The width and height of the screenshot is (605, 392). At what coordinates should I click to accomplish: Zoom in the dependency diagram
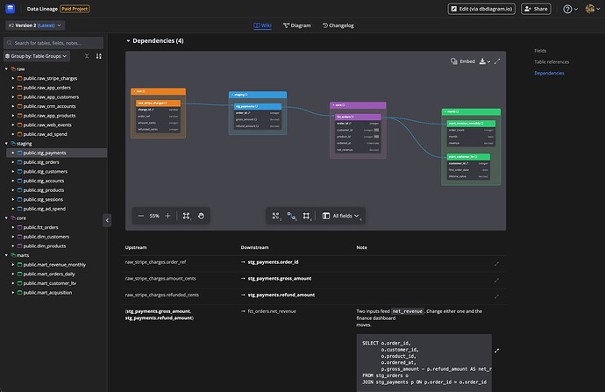tap(167, 216)
